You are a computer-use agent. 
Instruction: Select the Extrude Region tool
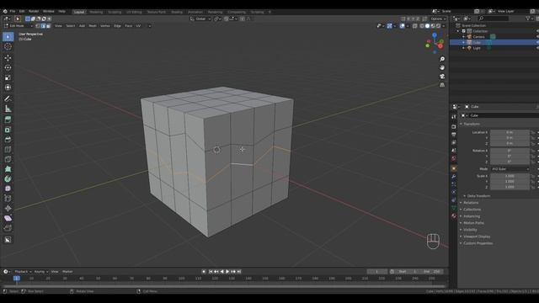8,120
